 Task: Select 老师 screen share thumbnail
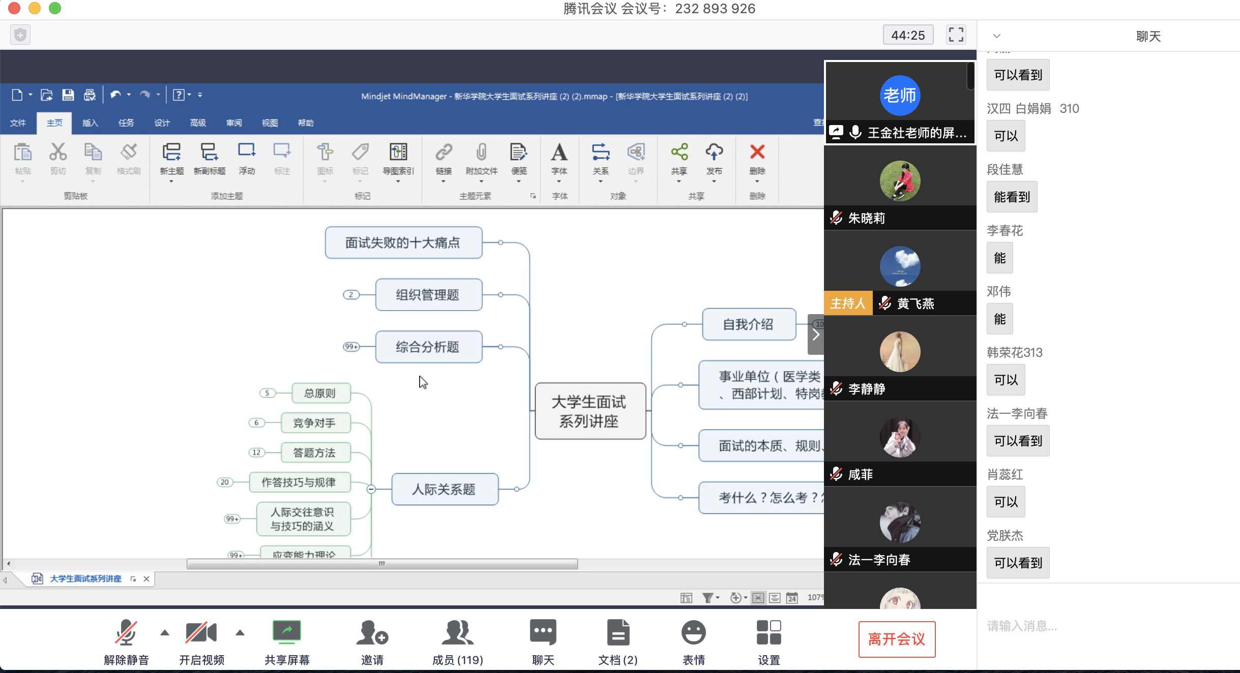(900, 103)
